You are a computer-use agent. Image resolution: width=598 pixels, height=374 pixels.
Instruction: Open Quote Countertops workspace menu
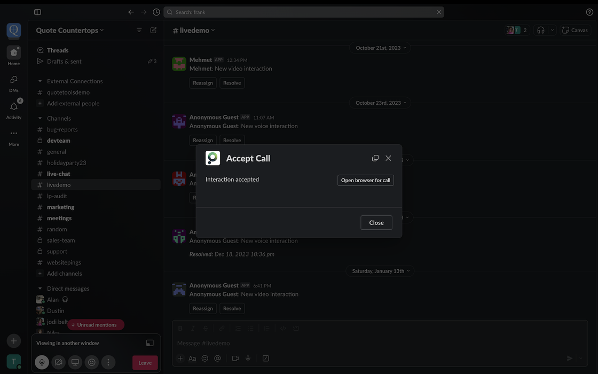[70, 30]
